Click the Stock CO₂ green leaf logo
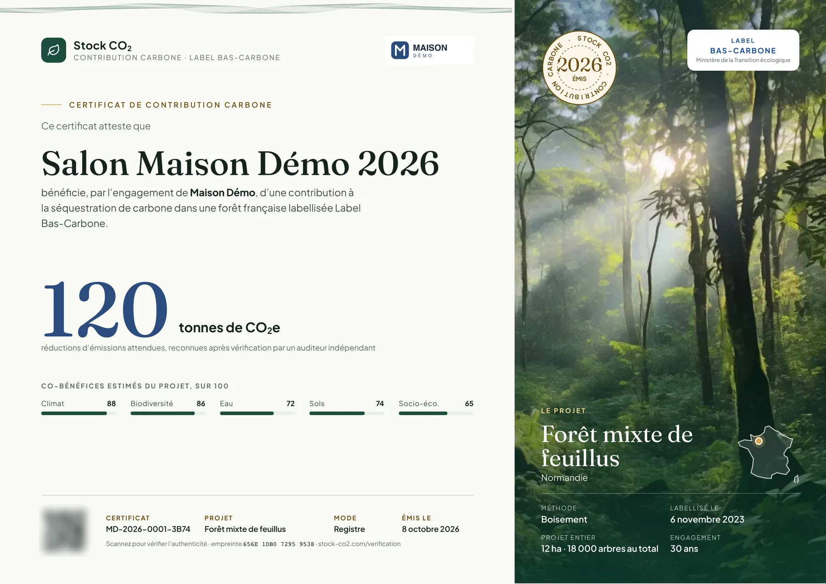This screenshot has height=584, width=826. (54, 50)
